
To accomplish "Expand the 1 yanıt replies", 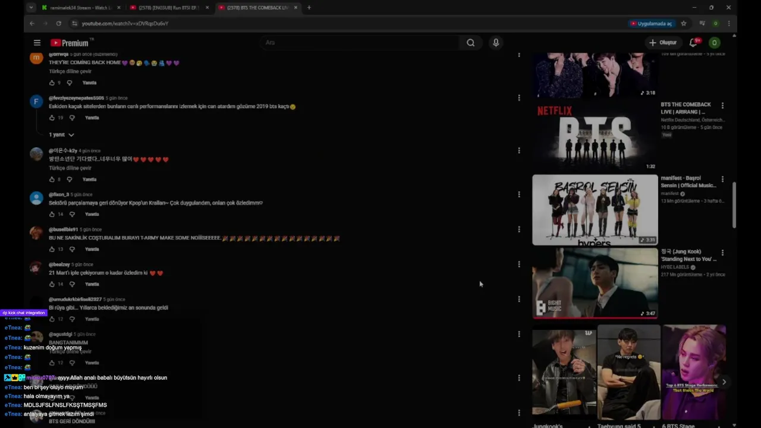I will [x=61, y=135].
